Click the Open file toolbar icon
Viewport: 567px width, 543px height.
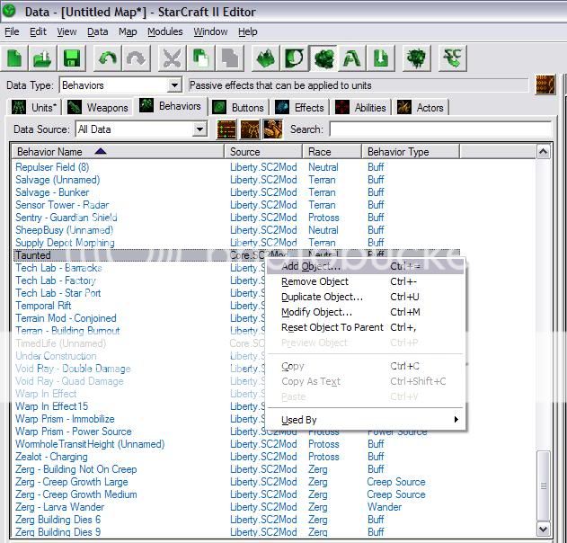point(42,58)
